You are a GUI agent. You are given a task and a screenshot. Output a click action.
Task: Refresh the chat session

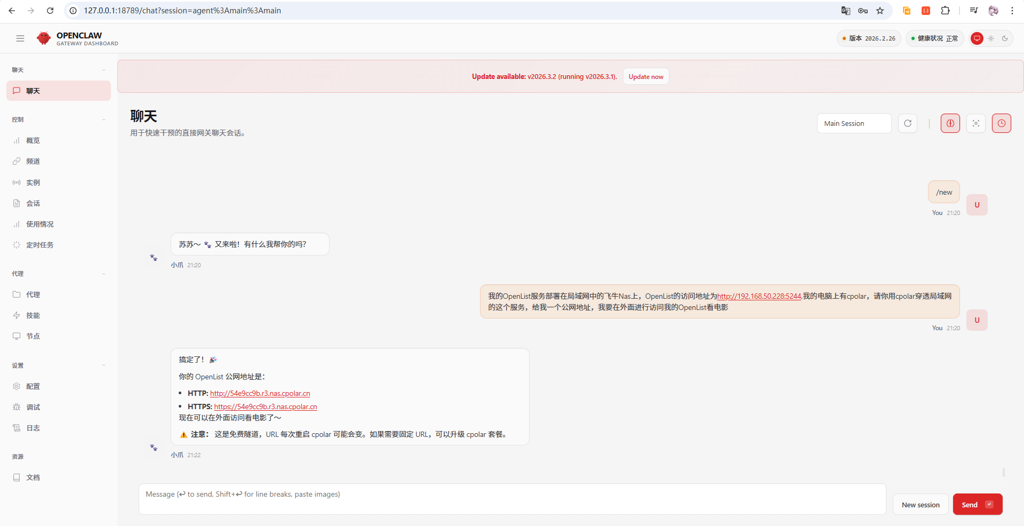tap(908, 123)
